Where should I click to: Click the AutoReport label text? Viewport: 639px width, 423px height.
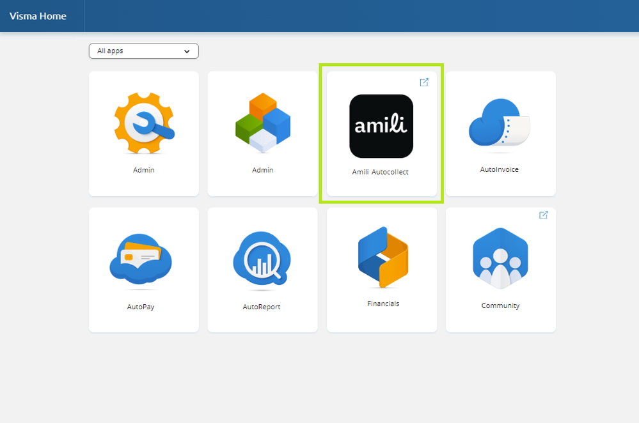click(262, 307)
